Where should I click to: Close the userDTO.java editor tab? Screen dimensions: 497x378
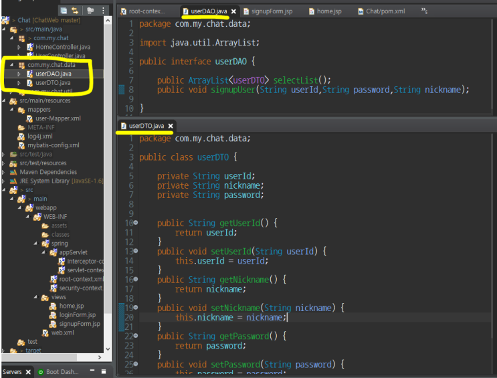click(x=171, y=126)
